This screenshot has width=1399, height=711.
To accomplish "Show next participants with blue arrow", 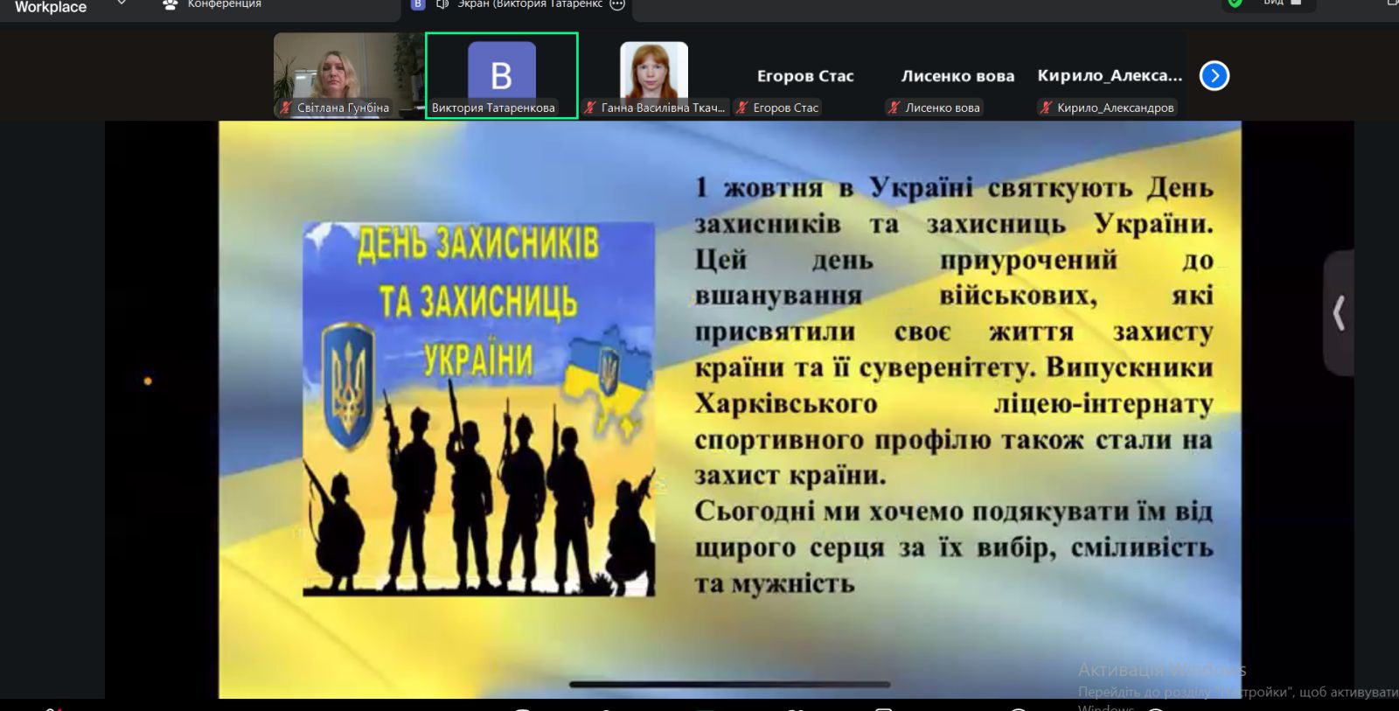I will coord(1214,76).
